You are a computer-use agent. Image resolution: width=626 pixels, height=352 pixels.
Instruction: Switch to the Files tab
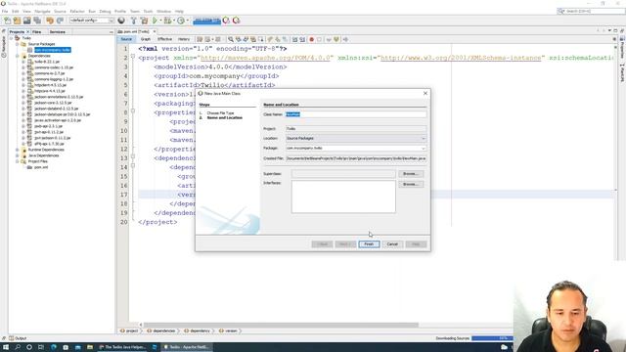coord(37,31)
